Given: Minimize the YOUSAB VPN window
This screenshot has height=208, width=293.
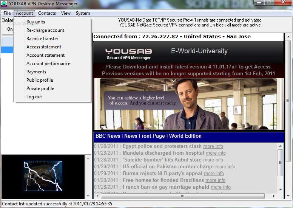Looking at the screenshot, I should 259,2.
